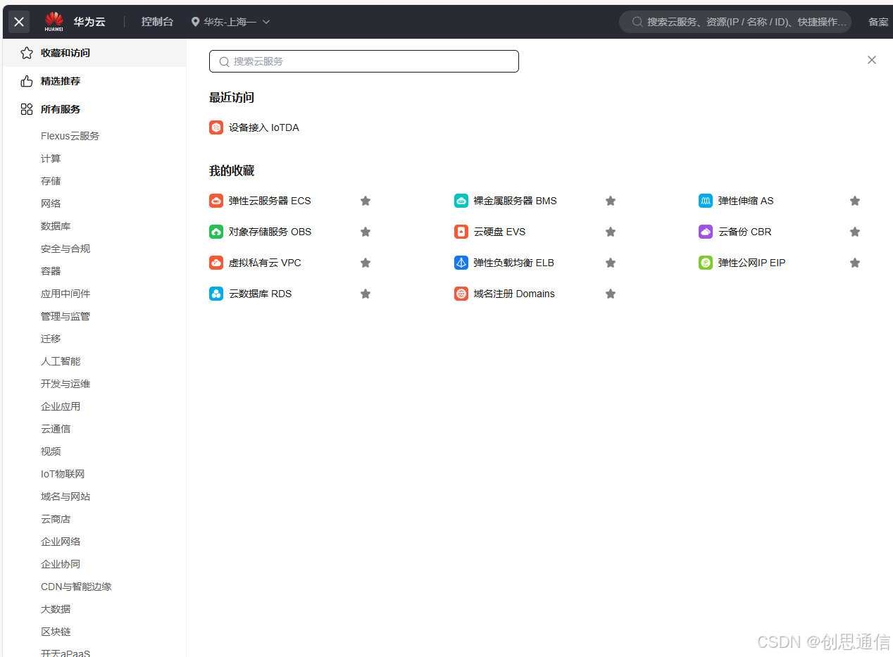Close the service list using top-left X icon
Screen dimensions: 893x657
19,22
